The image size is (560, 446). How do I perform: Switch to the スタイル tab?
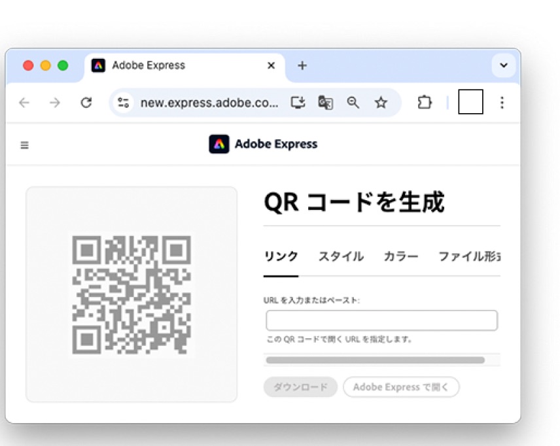[341, 256]
